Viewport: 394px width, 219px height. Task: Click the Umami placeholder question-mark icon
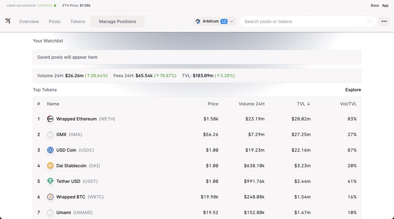click(50, 212)
